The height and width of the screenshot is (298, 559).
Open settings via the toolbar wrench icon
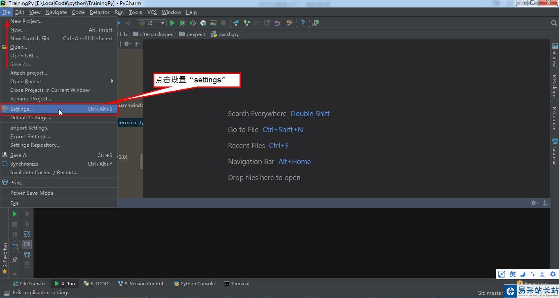point(290,23)
